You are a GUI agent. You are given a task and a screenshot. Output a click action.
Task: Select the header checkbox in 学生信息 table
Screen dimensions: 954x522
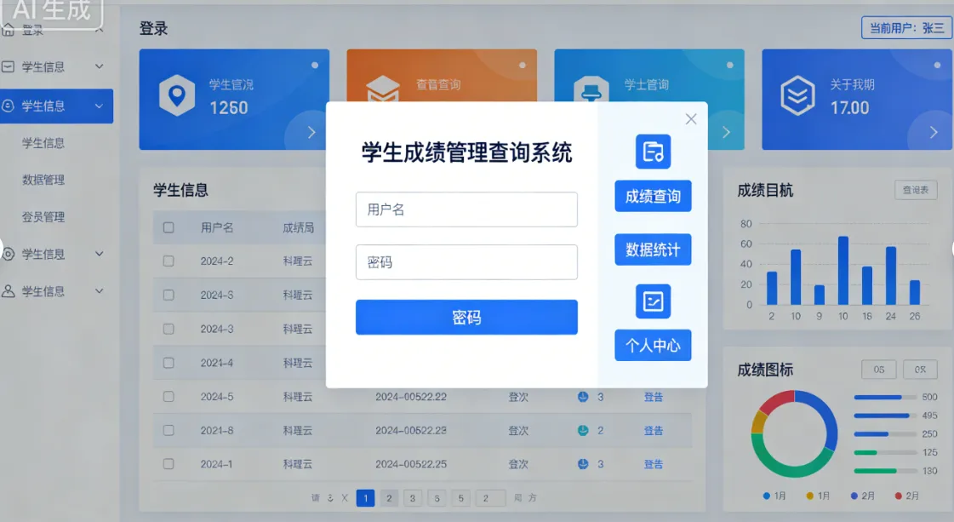(x=168, y=227)
